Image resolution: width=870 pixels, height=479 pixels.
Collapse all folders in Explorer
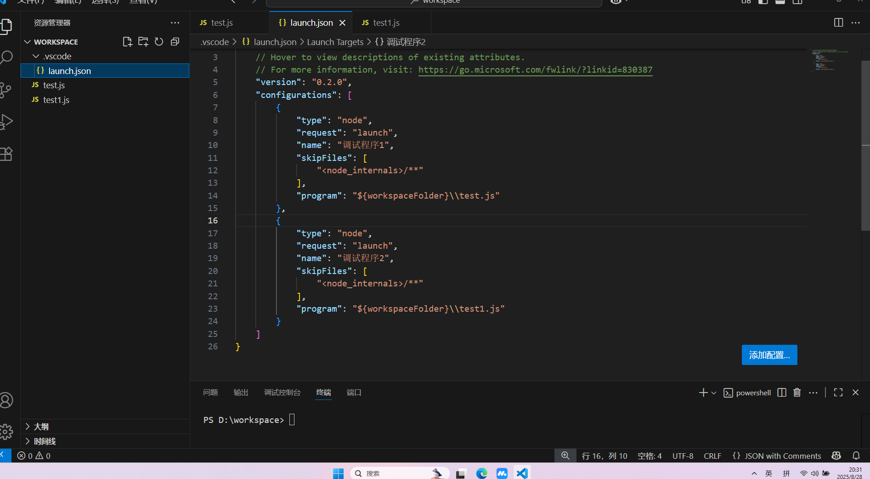(x=175, y=42)
